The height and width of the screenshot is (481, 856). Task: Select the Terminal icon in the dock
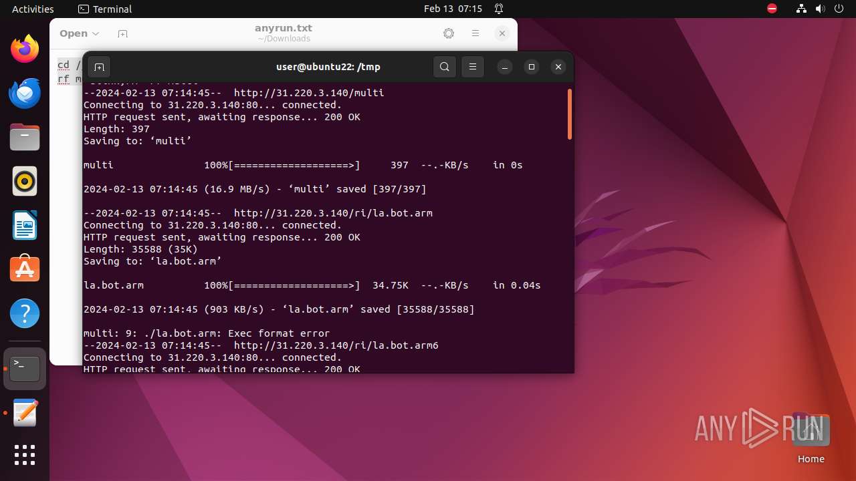click(x=25, y=369)
